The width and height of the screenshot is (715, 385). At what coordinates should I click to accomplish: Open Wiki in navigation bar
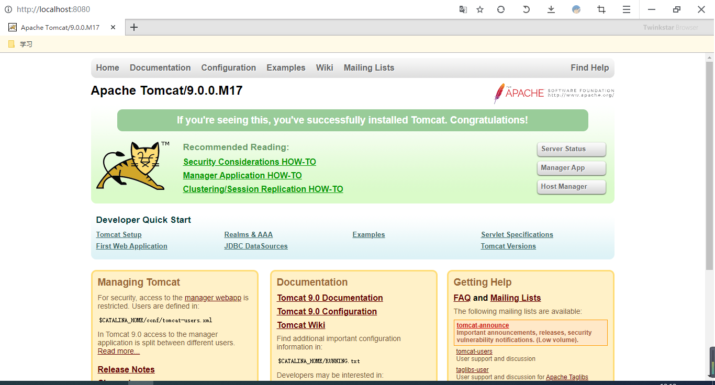(x=325, y=67)
